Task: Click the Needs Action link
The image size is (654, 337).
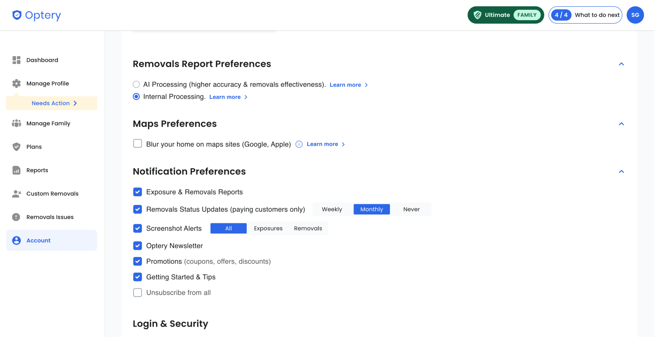Action: [54, 103]
